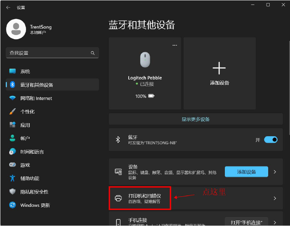Click the plus icon to add a device
Image resolution: width=290 pixels, height=226 pixels.
pos(219,68)
